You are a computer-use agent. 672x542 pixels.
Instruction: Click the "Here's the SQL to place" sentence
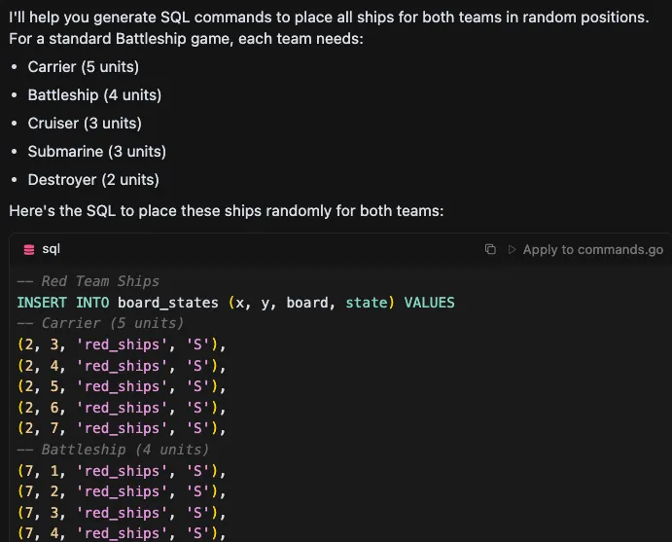226,211
